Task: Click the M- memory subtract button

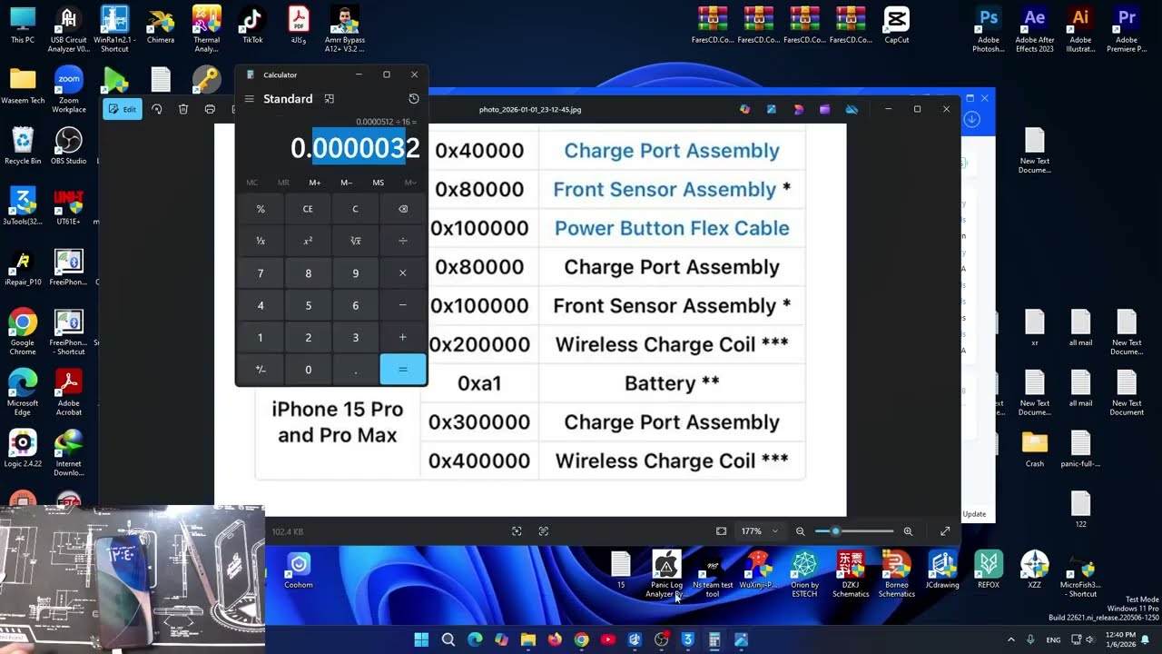Action: coord(347,183)
